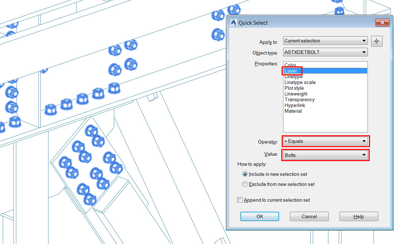Click the Select Objects crosshair icon

pyautogui.click(x=376, y=41)
